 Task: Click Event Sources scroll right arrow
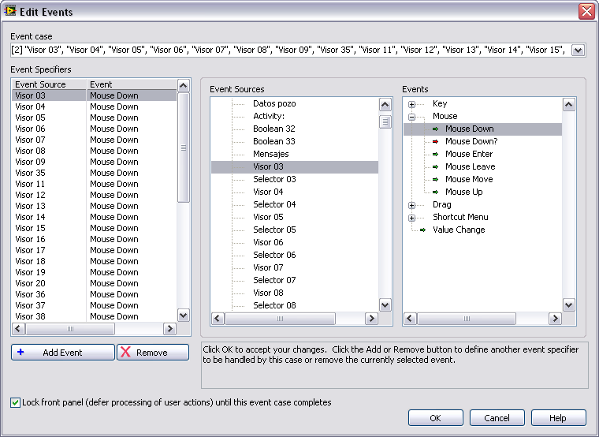(x=371, y=319)
